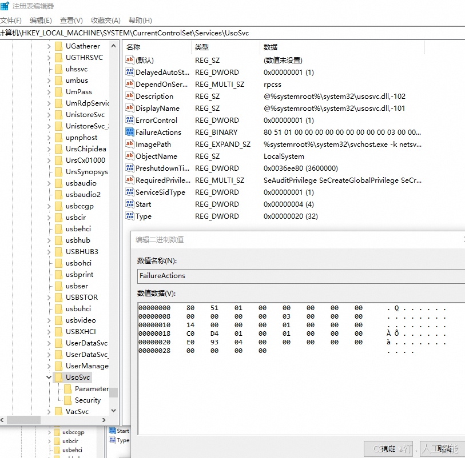Expand the UmRdpService tree node
465x458 pixels.
(x=49, y=103)
